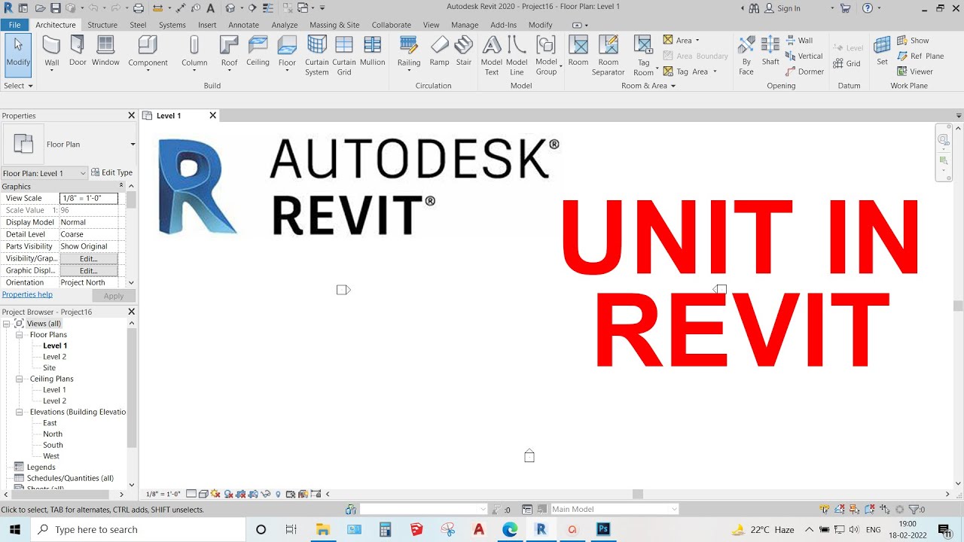
Task: Switch to the Structure ribbon tab
Action: (x=102, y=25)
